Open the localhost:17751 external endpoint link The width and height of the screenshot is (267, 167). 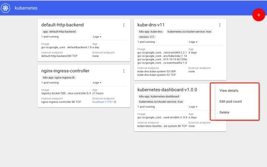[x=103, y=102]
